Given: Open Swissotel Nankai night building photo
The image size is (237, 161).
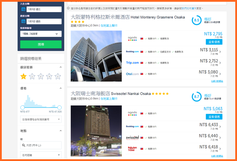Looking at the screenshot, I should point(96,131).
